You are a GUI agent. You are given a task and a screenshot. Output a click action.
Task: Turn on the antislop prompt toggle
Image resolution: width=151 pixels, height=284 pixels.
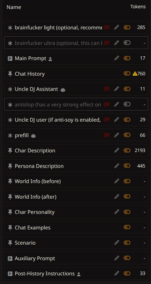(x=127, y=104)
